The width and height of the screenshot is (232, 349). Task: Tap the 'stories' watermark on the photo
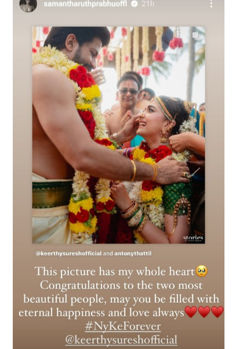tap(193, 238)
